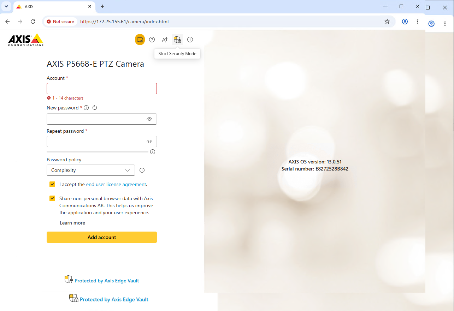Open the Password policy Complexity dropdown
Viewport: 454px width, 311px height.
coord(91,170)
